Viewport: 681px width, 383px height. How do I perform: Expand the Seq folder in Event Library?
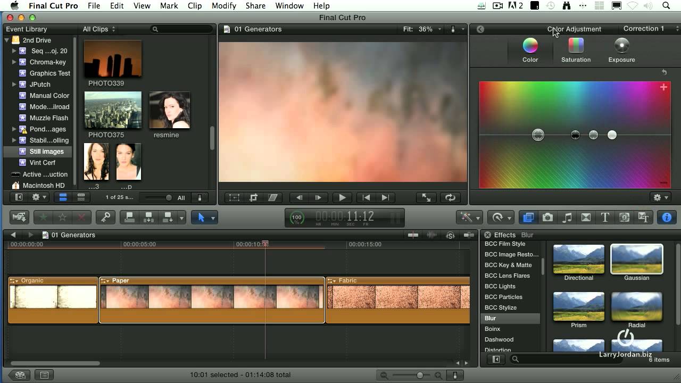click(14, 51)
